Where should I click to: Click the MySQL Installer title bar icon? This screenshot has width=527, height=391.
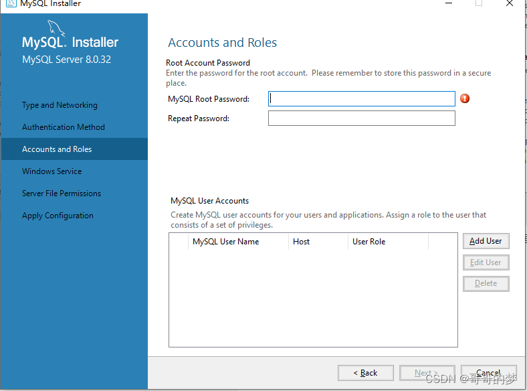click(x=11, y=3)
